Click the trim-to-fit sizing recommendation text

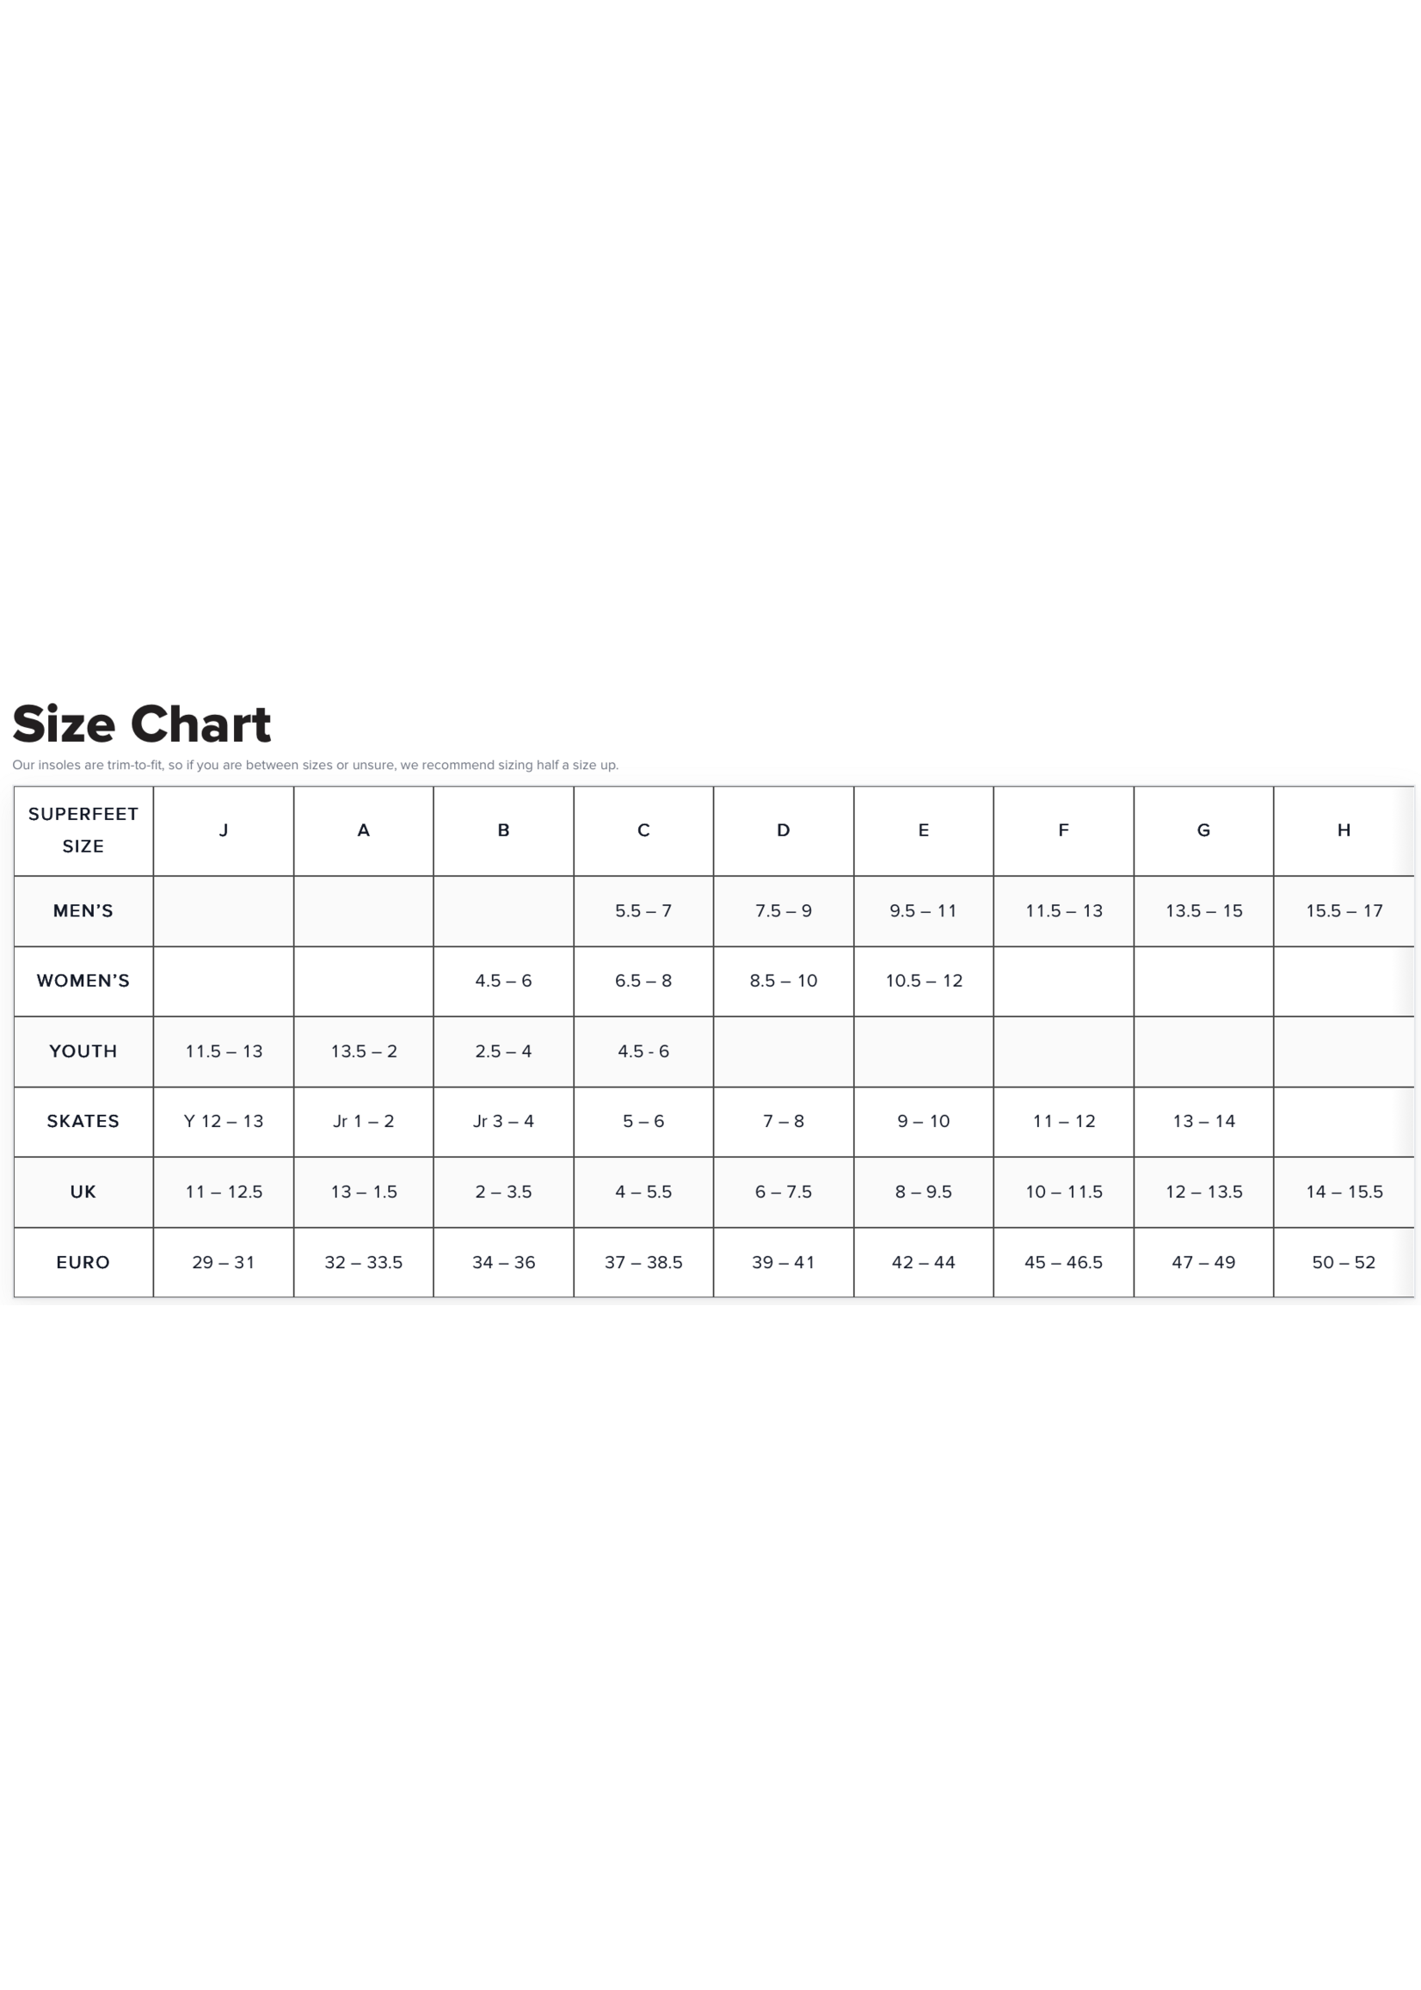(315, 765)
